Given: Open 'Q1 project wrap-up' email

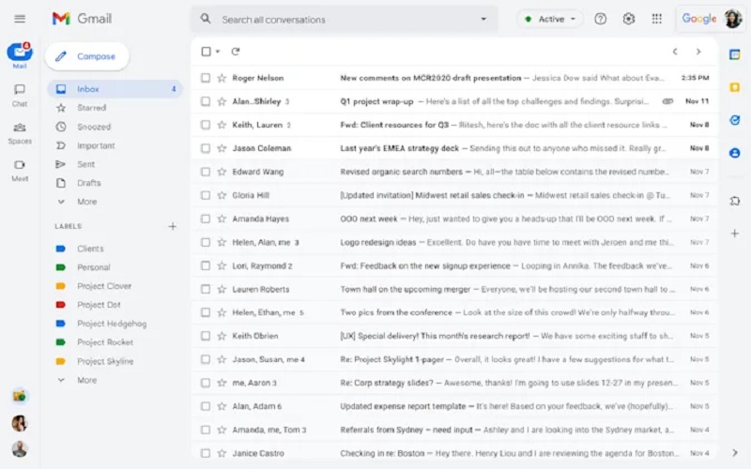Looking at the screenshot, I should (454, 101).
